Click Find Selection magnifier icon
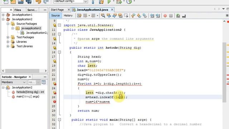 coord(103,16)
